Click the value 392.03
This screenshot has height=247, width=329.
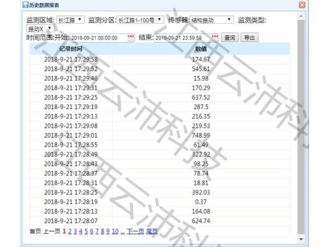tap(201, 193)
